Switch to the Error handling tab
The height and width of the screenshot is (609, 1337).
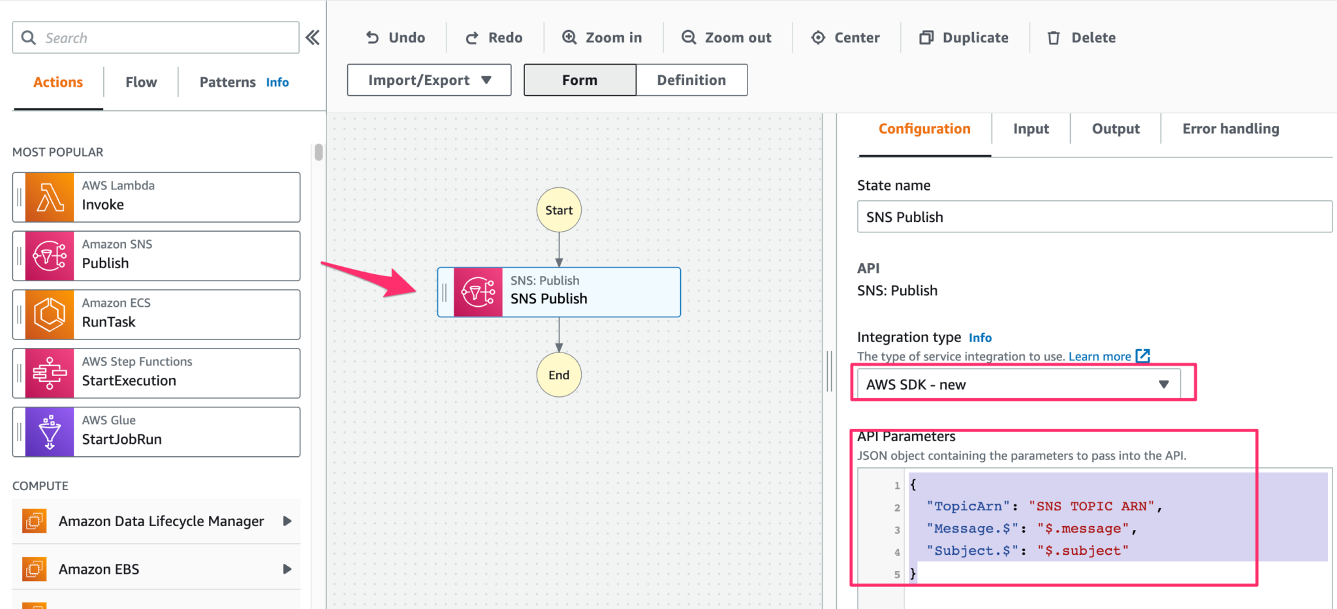1230,129
